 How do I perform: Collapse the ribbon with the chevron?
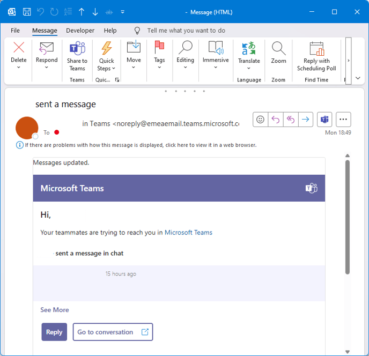point(358,78)
